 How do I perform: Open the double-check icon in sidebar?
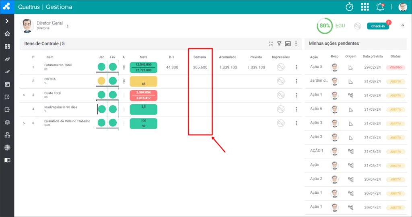[7, 72]
